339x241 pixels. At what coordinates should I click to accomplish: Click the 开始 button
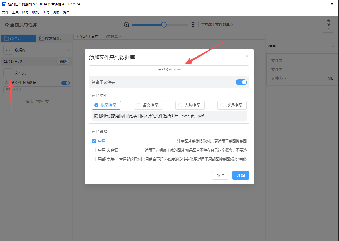pyautogui.click(x=241, y=175)
